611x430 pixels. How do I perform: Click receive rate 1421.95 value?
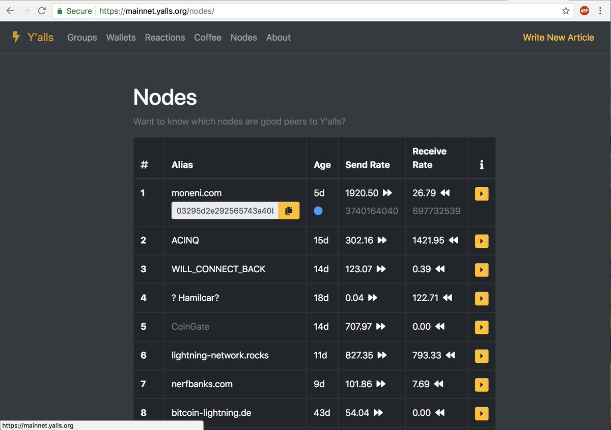[x=428, y=240]
